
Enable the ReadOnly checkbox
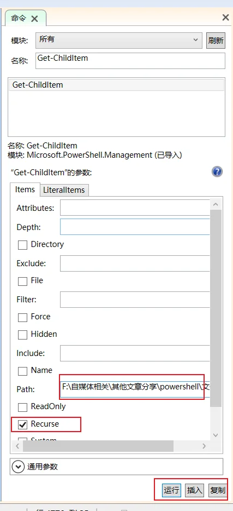point(22,407)
